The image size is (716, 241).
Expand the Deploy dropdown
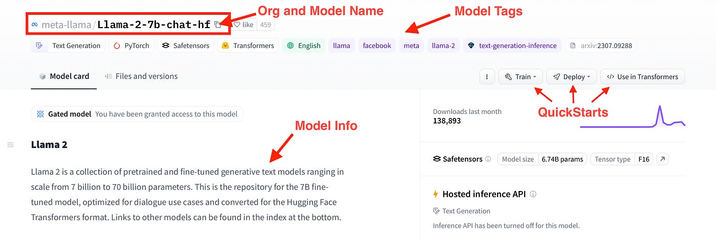571,77
